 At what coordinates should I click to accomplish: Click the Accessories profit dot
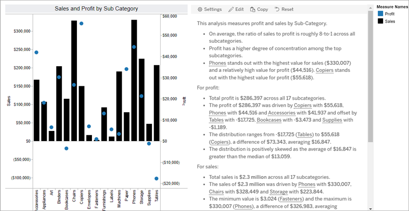coord(37,52)
